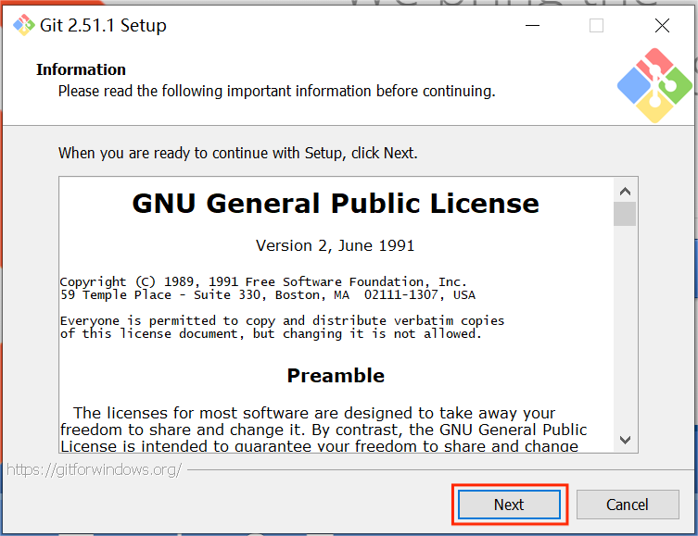Click the Information header title
Image resolution: width=698 pixels, height=536 pixels.
coord(81,69)
